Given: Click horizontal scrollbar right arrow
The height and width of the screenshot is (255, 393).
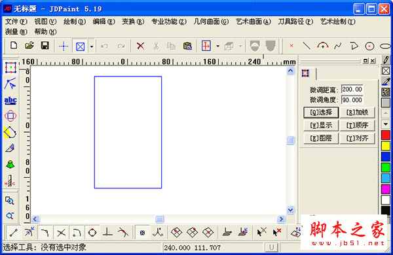Looking at the screenshot, I should (x=281, y=219).
